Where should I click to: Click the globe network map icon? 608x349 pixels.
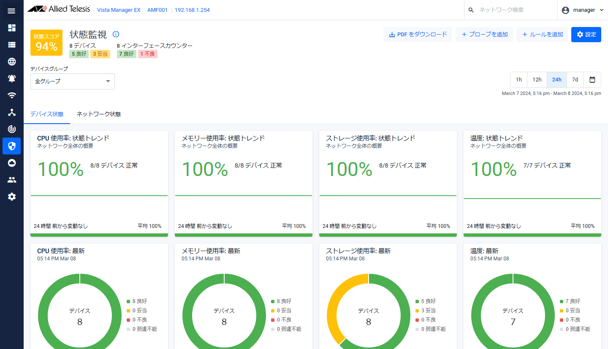(12, 62)
